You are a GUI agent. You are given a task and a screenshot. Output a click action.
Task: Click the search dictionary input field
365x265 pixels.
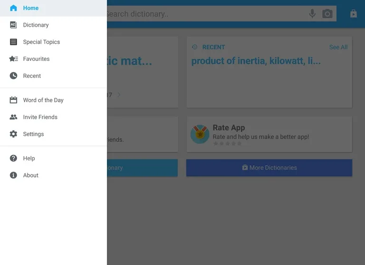(204, 14)
